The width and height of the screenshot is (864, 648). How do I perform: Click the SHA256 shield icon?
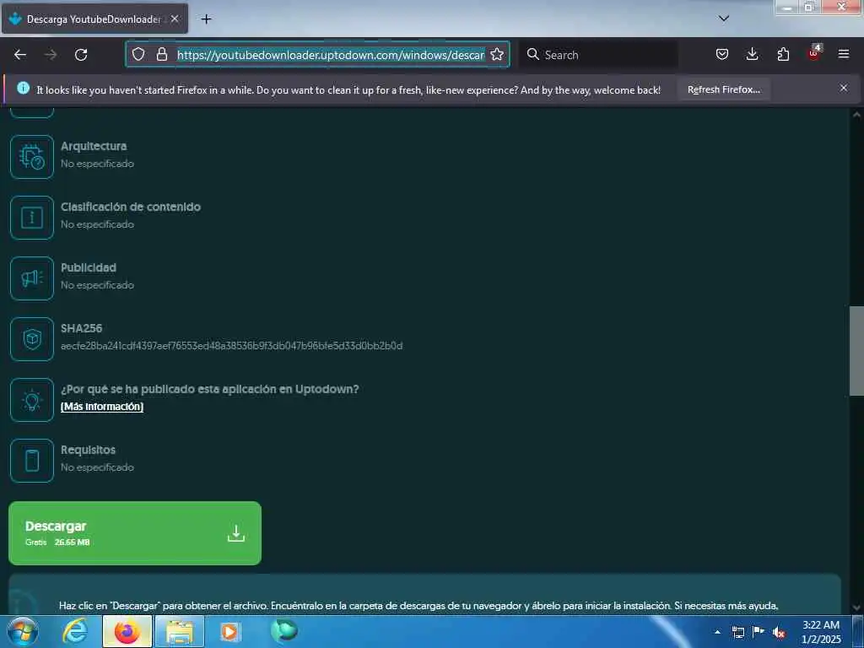coord(32,339)
